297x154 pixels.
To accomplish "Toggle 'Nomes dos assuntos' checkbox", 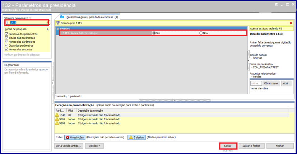I will (x=6, y=49).
